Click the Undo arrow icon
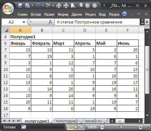The width and height of the screenshot is (151, 131). 38,5
